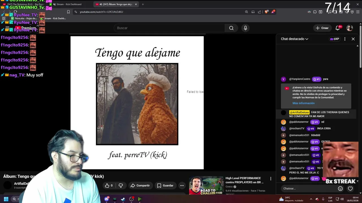Click @YanpieroCastro chat username
The height and width of the screenshot is (203, 362).
tap(299, 79)
